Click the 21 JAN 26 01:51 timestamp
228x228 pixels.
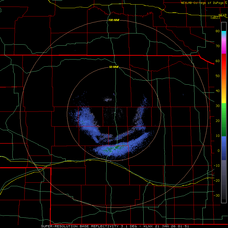(172, 226)
